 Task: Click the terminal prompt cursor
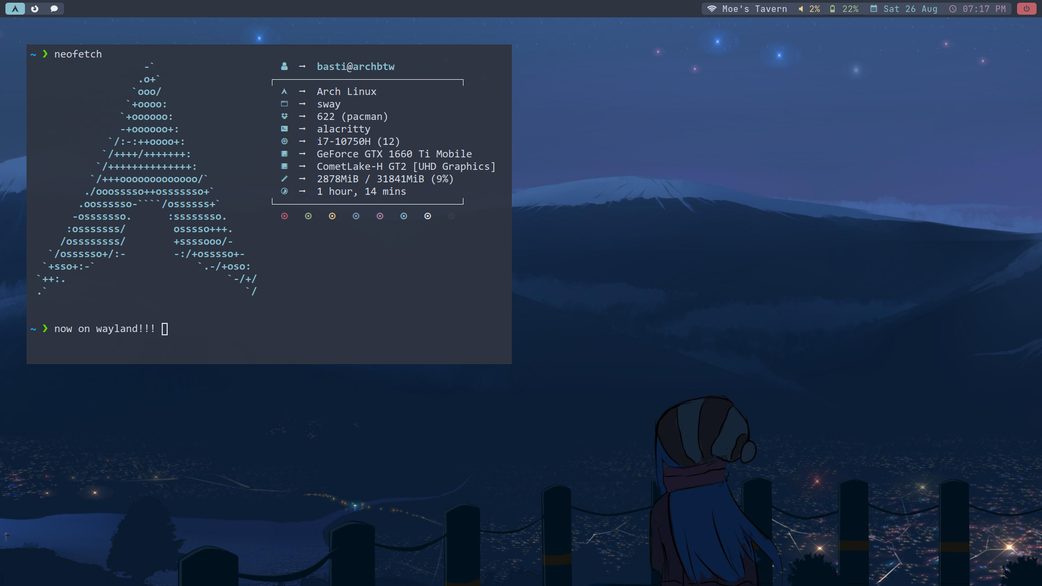tap(165, 329)
